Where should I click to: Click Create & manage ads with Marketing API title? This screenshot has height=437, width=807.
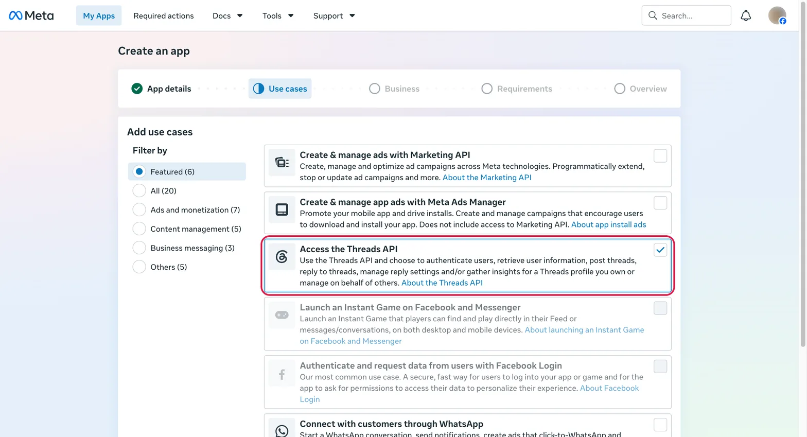(x=385, y=155)
